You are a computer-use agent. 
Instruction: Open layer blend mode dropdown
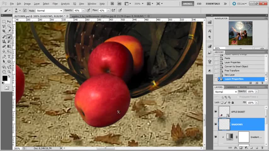pos(226,92)
